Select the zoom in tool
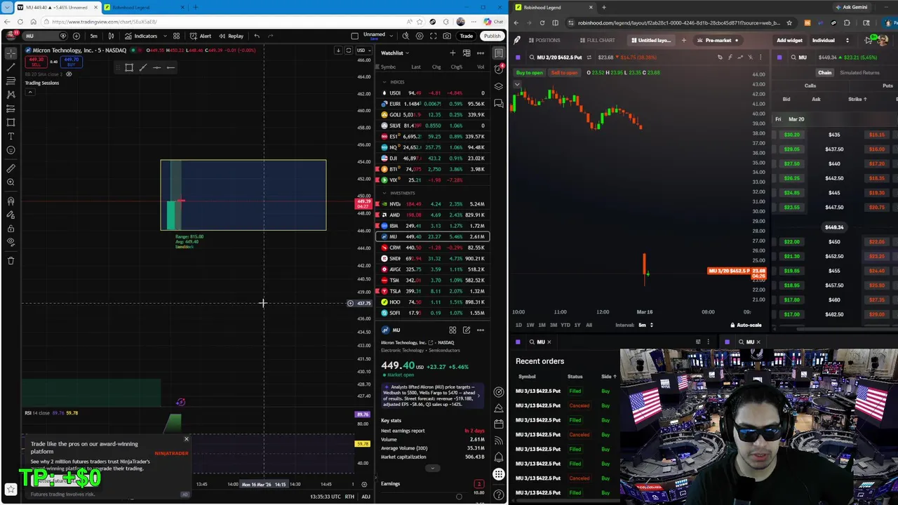Viewport: 898px width, 505px height. point(11,182)
